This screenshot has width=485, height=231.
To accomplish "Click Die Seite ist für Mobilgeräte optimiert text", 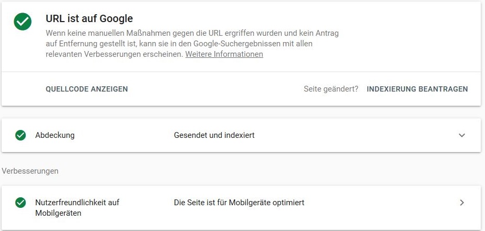I will (239, 203).
